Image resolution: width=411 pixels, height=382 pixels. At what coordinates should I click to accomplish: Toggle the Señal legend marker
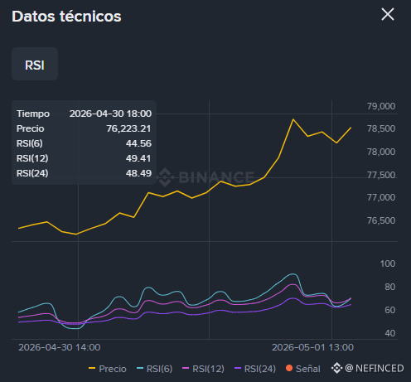click(303, 369)
